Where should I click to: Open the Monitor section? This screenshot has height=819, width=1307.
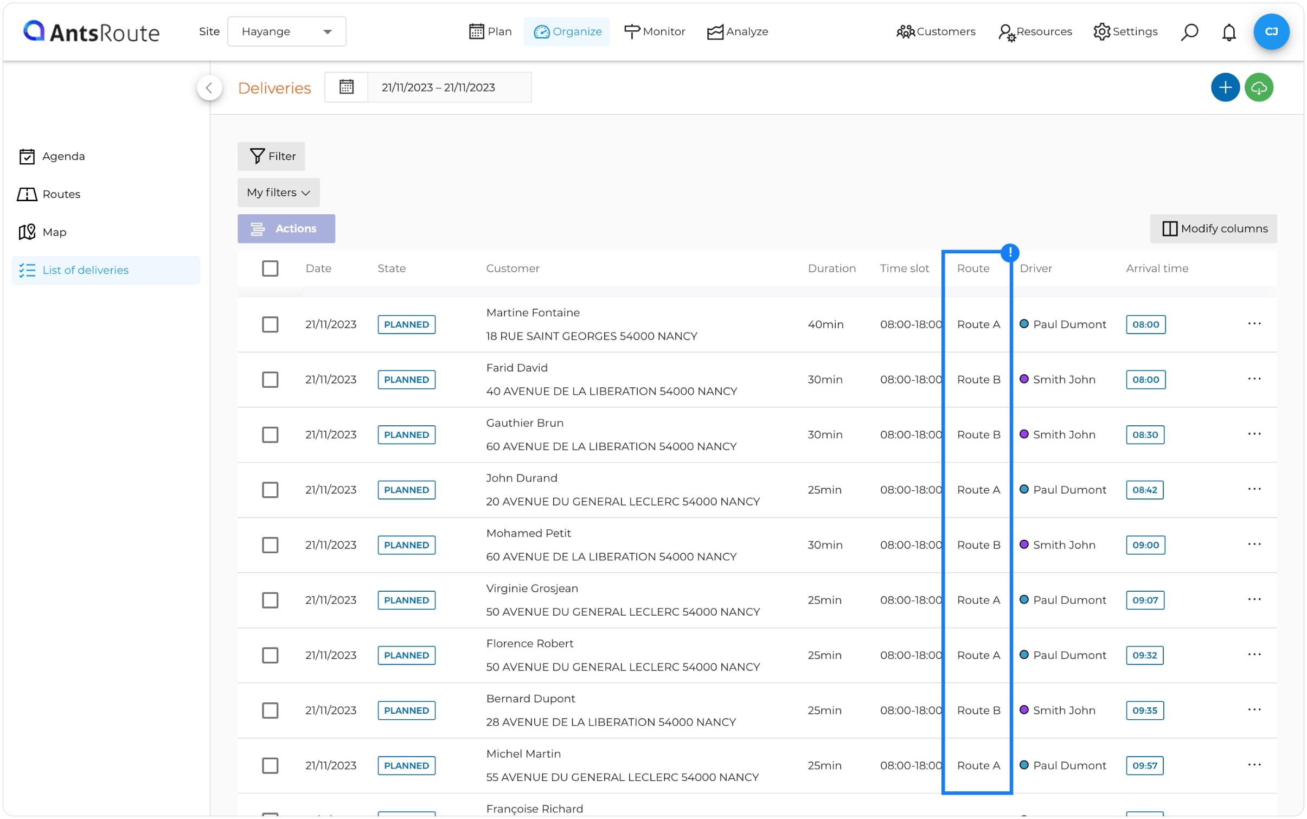[x=654, y=31]
